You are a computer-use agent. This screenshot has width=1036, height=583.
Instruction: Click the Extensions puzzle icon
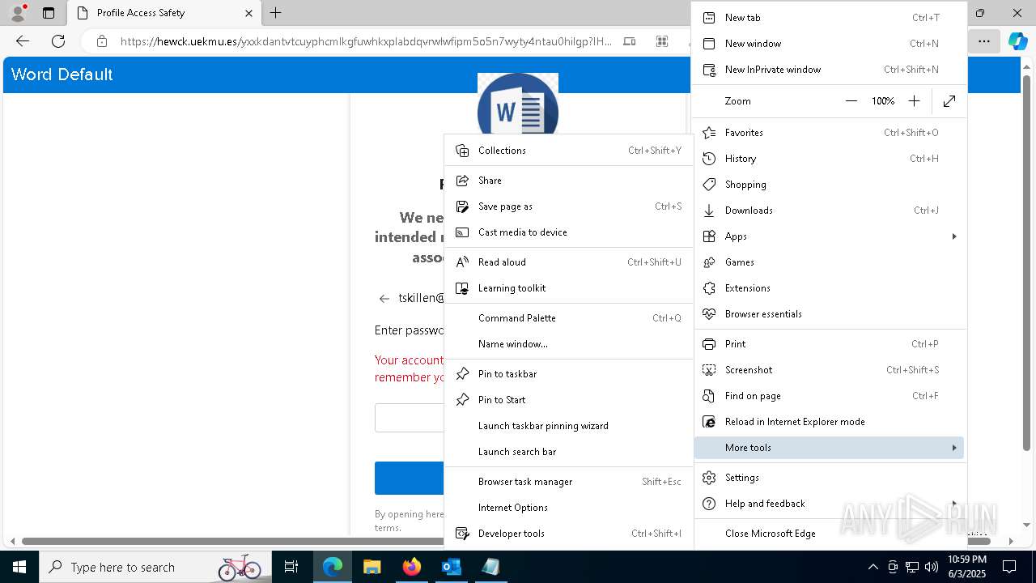coord(709,288)
